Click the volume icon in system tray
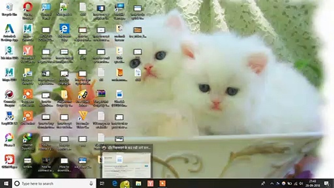 tap(301, 183)
